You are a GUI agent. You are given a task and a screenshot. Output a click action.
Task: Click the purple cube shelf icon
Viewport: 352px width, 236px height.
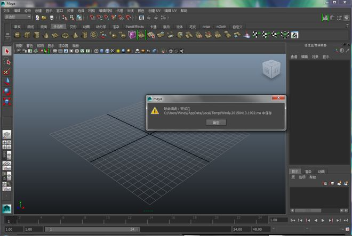(x=132, y=35)
